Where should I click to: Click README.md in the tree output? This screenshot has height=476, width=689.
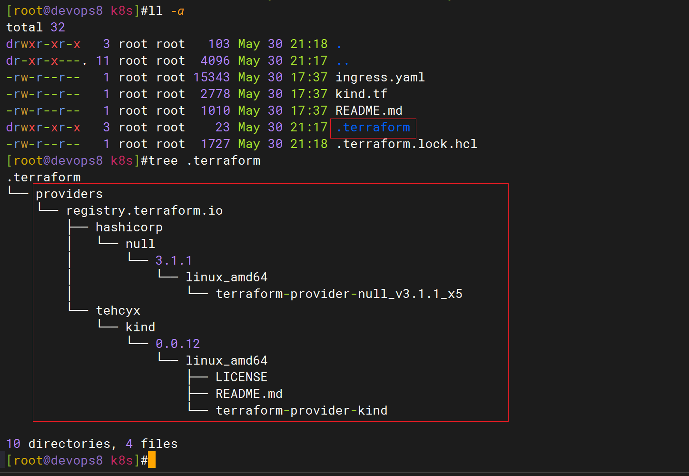(249, 394)
